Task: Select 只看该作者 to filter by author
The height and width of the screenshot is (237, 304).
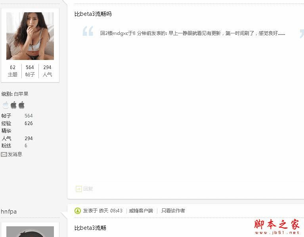Action: click(173, 210)
